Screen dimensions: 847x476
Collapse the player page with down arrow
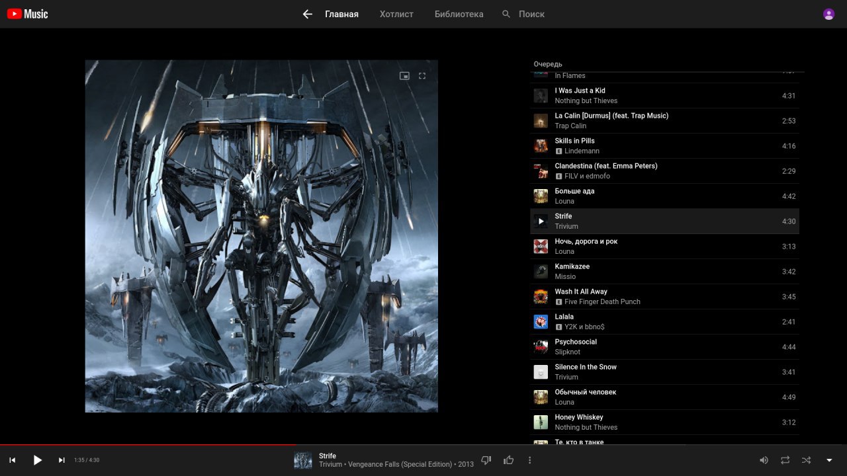[x=829, y=460]
